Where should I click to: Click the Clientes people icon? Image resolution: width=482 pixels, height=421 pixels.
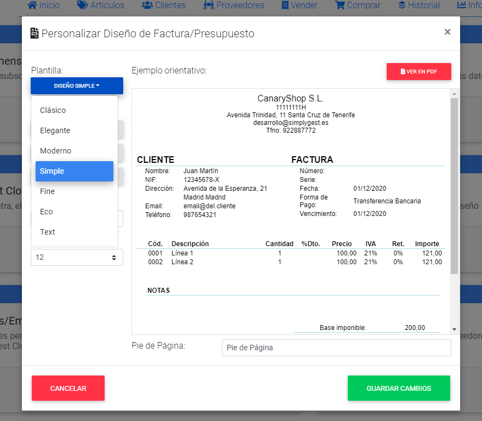click(x=147, y=5)
